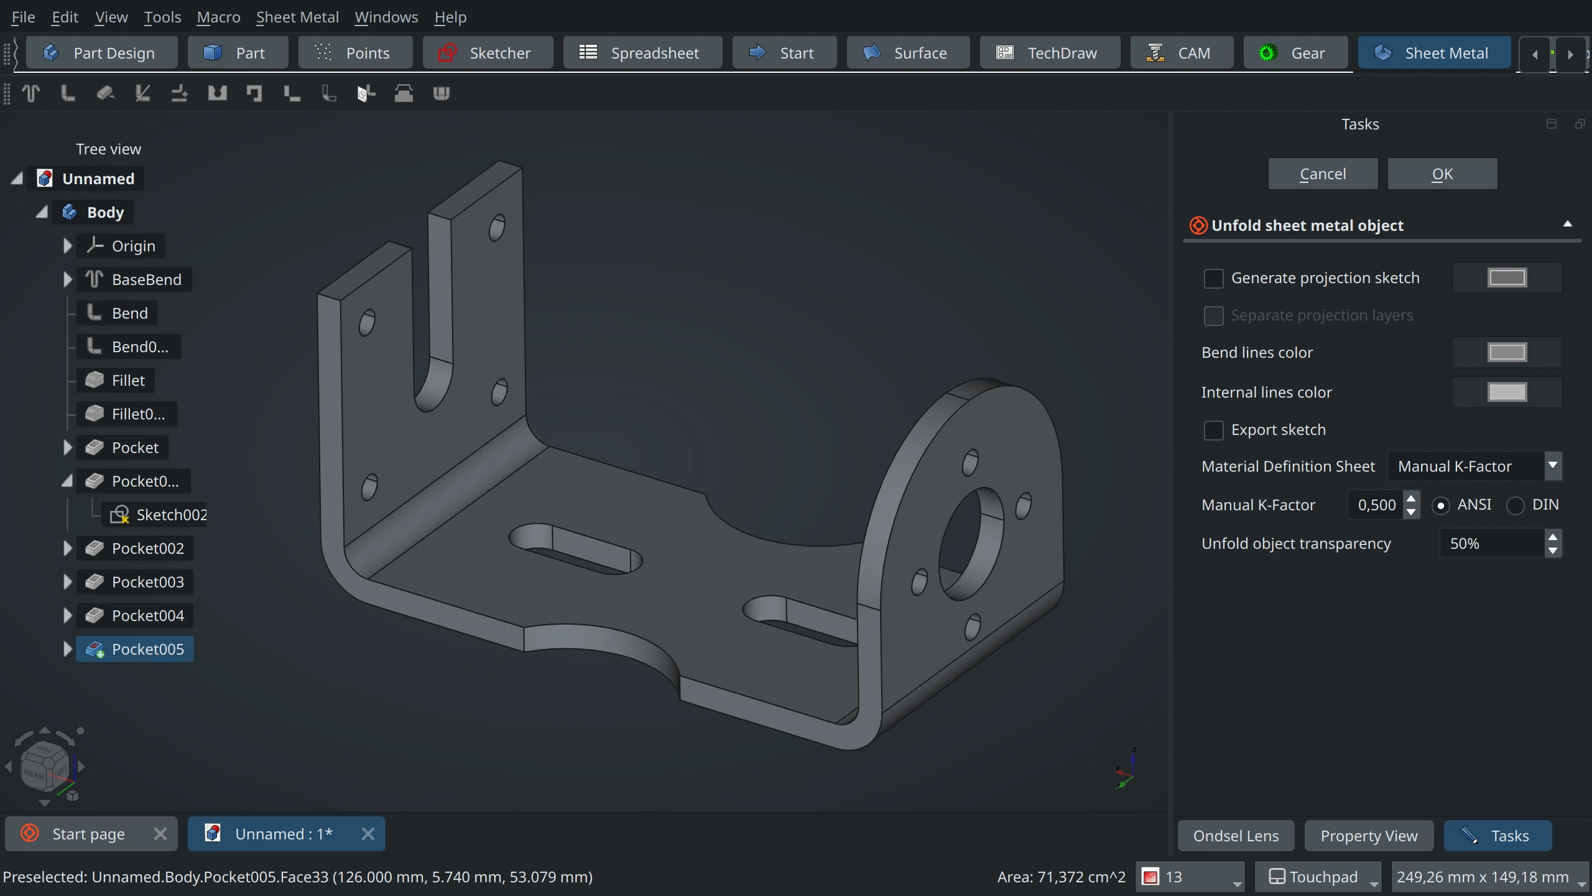
Task: Click the Make Base Wall tool icon
Action: pyautogui.click(x=31, y=93)
